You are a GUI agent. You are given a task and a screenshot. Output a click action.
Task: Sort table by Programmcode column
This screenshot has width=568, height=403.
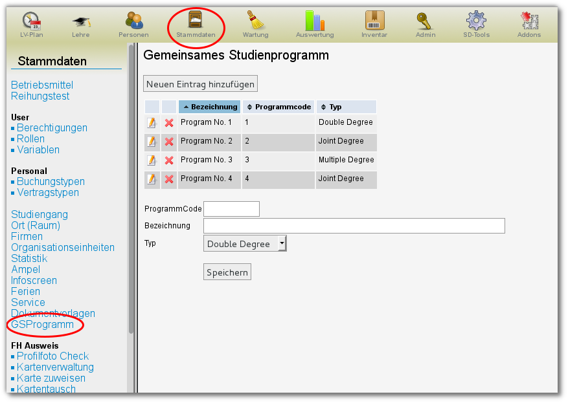click(x=279, y=107)
